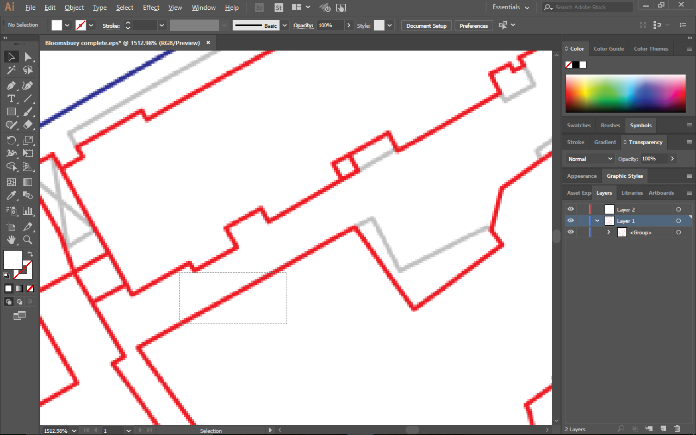The height and width of the screenshot is (435, 696).
Task: Set paint to None in toolbox
Action: pyautogui.click(x=30, y=288)
